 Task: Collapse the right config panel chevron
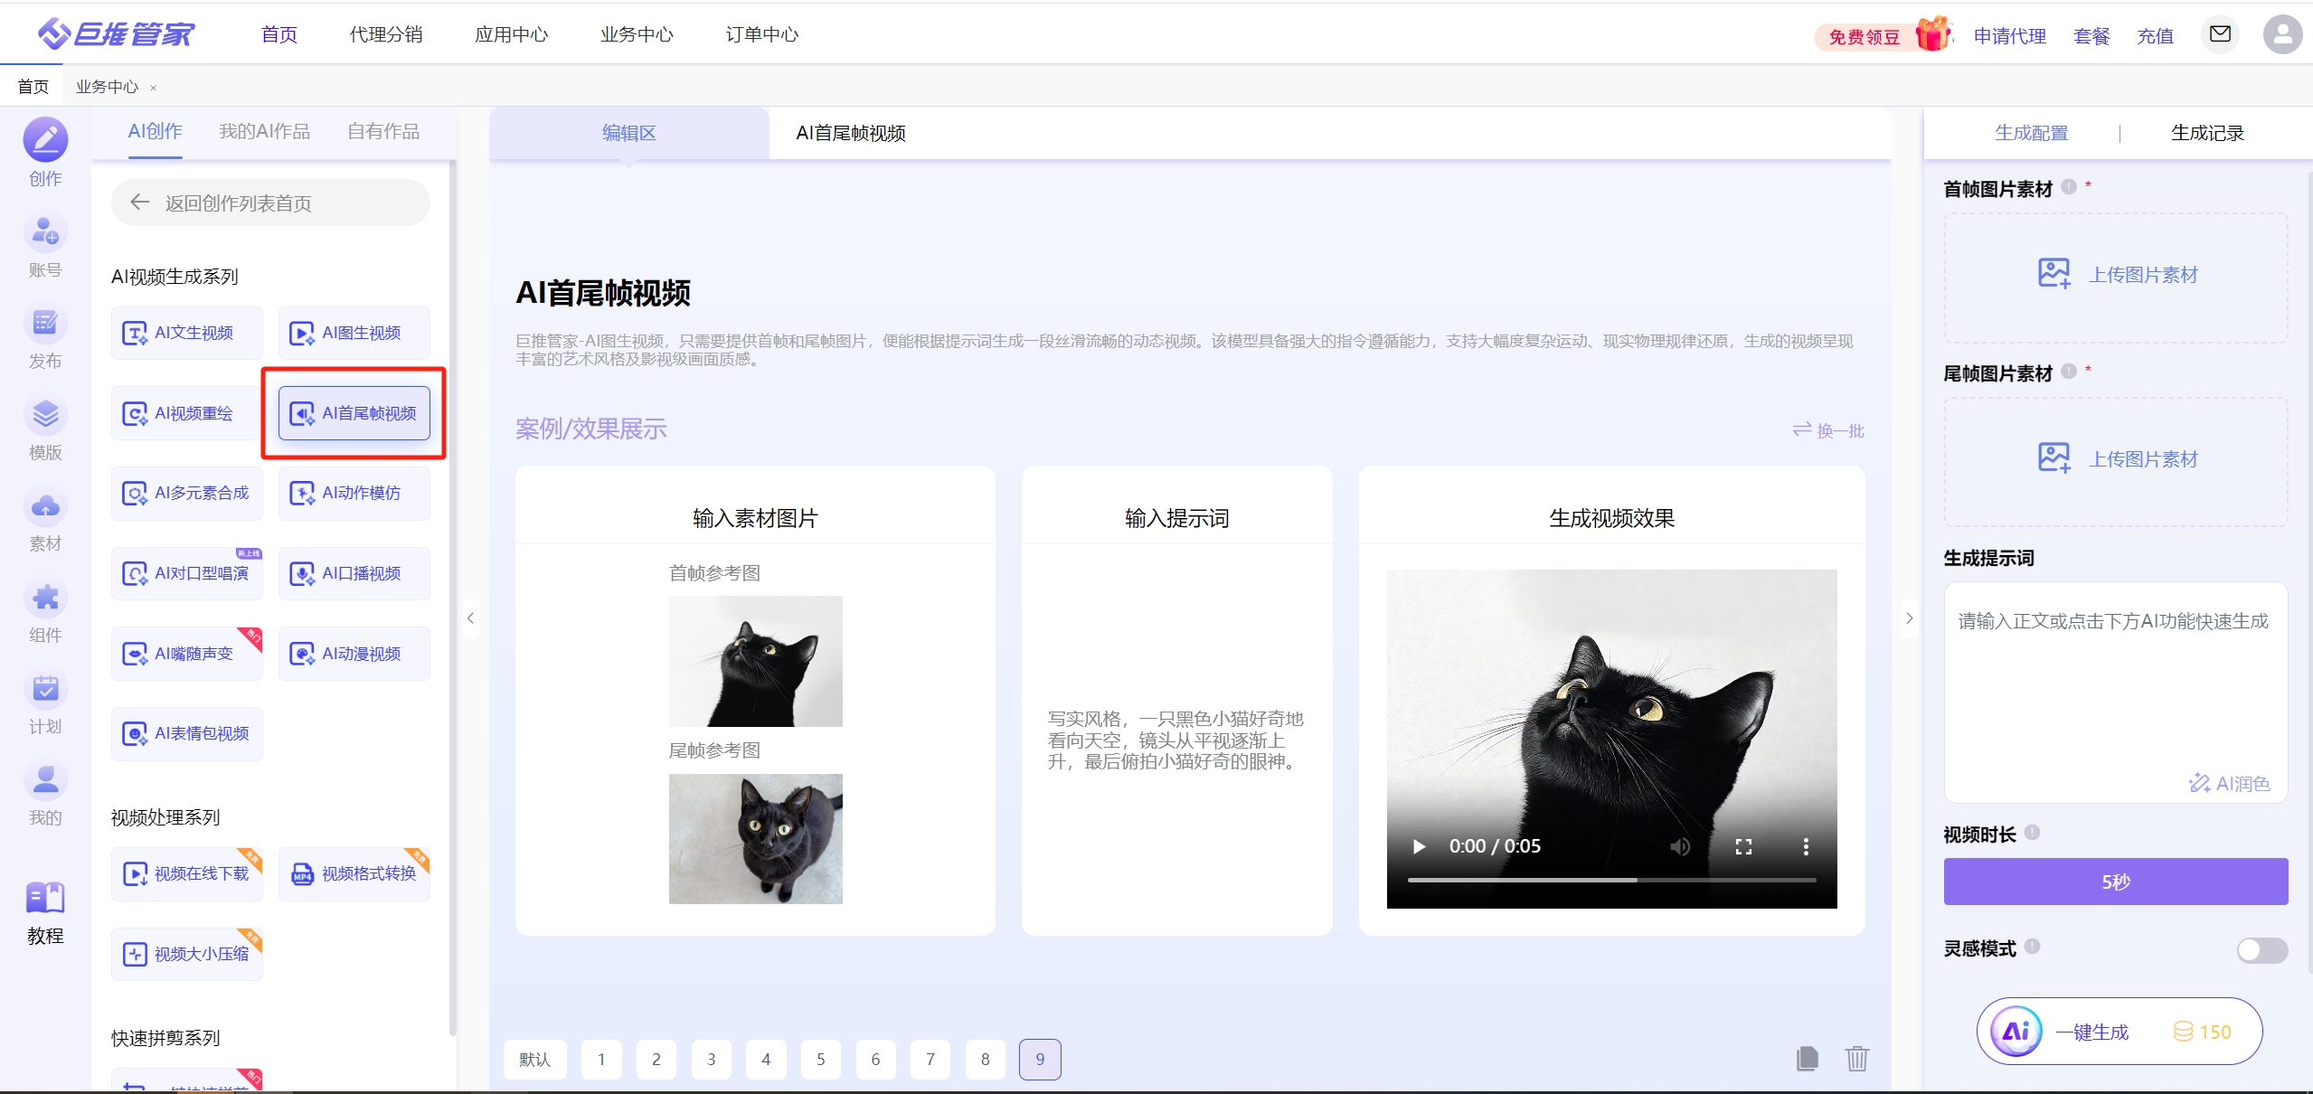coord(1909,618)
